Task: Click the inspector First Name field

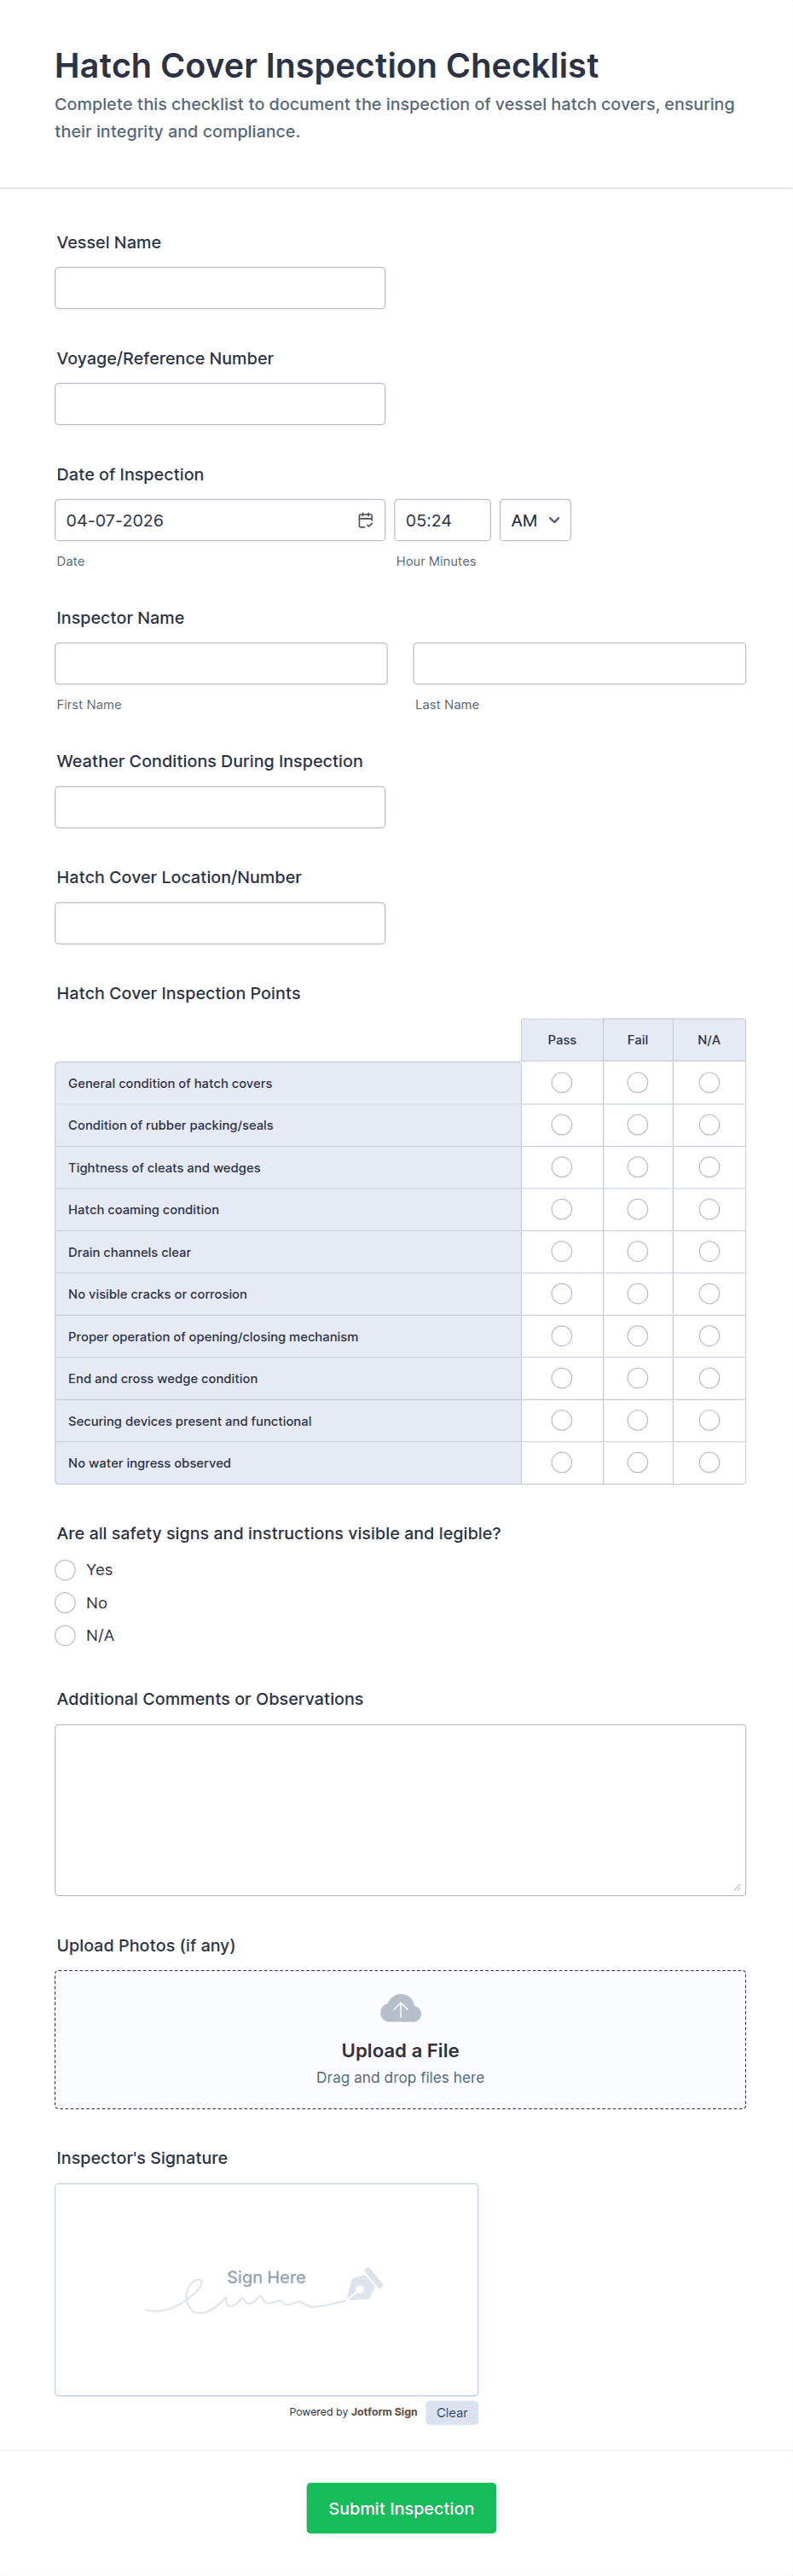Action: pyautogui.click(x=221, y=664)
